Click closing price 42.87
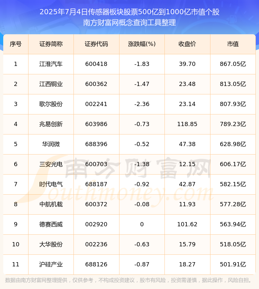 pyautogui.click(x=187, y=184)
